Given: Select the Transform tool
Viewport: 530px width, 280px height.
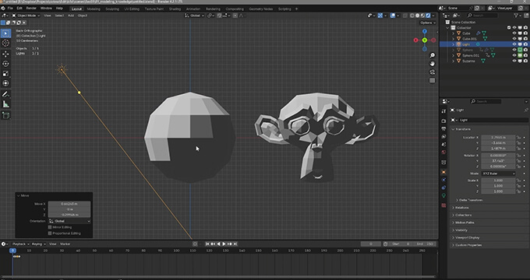Looking at the screenshot, I should click(x=5, y=83).
